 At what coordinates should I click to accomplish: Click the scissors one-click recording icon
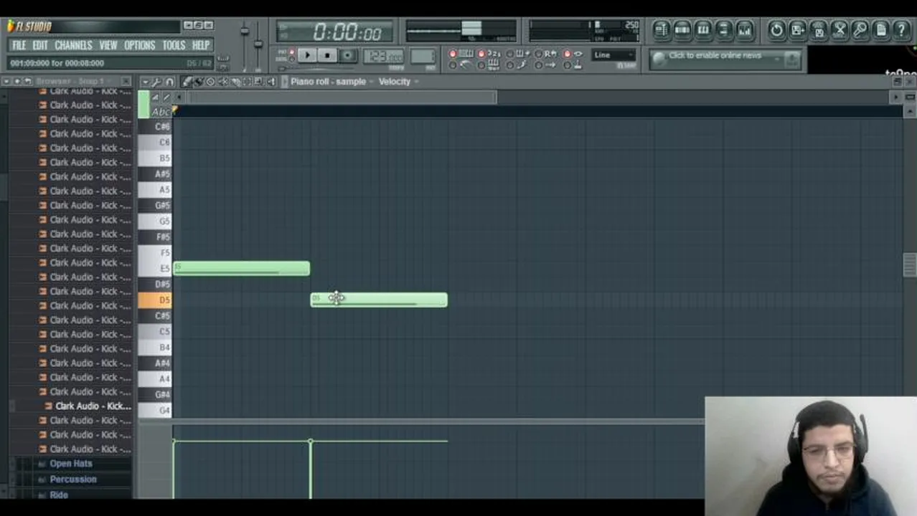[x=839, y=29]
